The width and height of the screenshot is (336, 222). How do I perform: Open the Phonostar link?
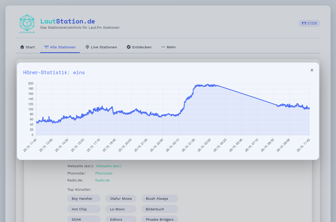[104, 173]
